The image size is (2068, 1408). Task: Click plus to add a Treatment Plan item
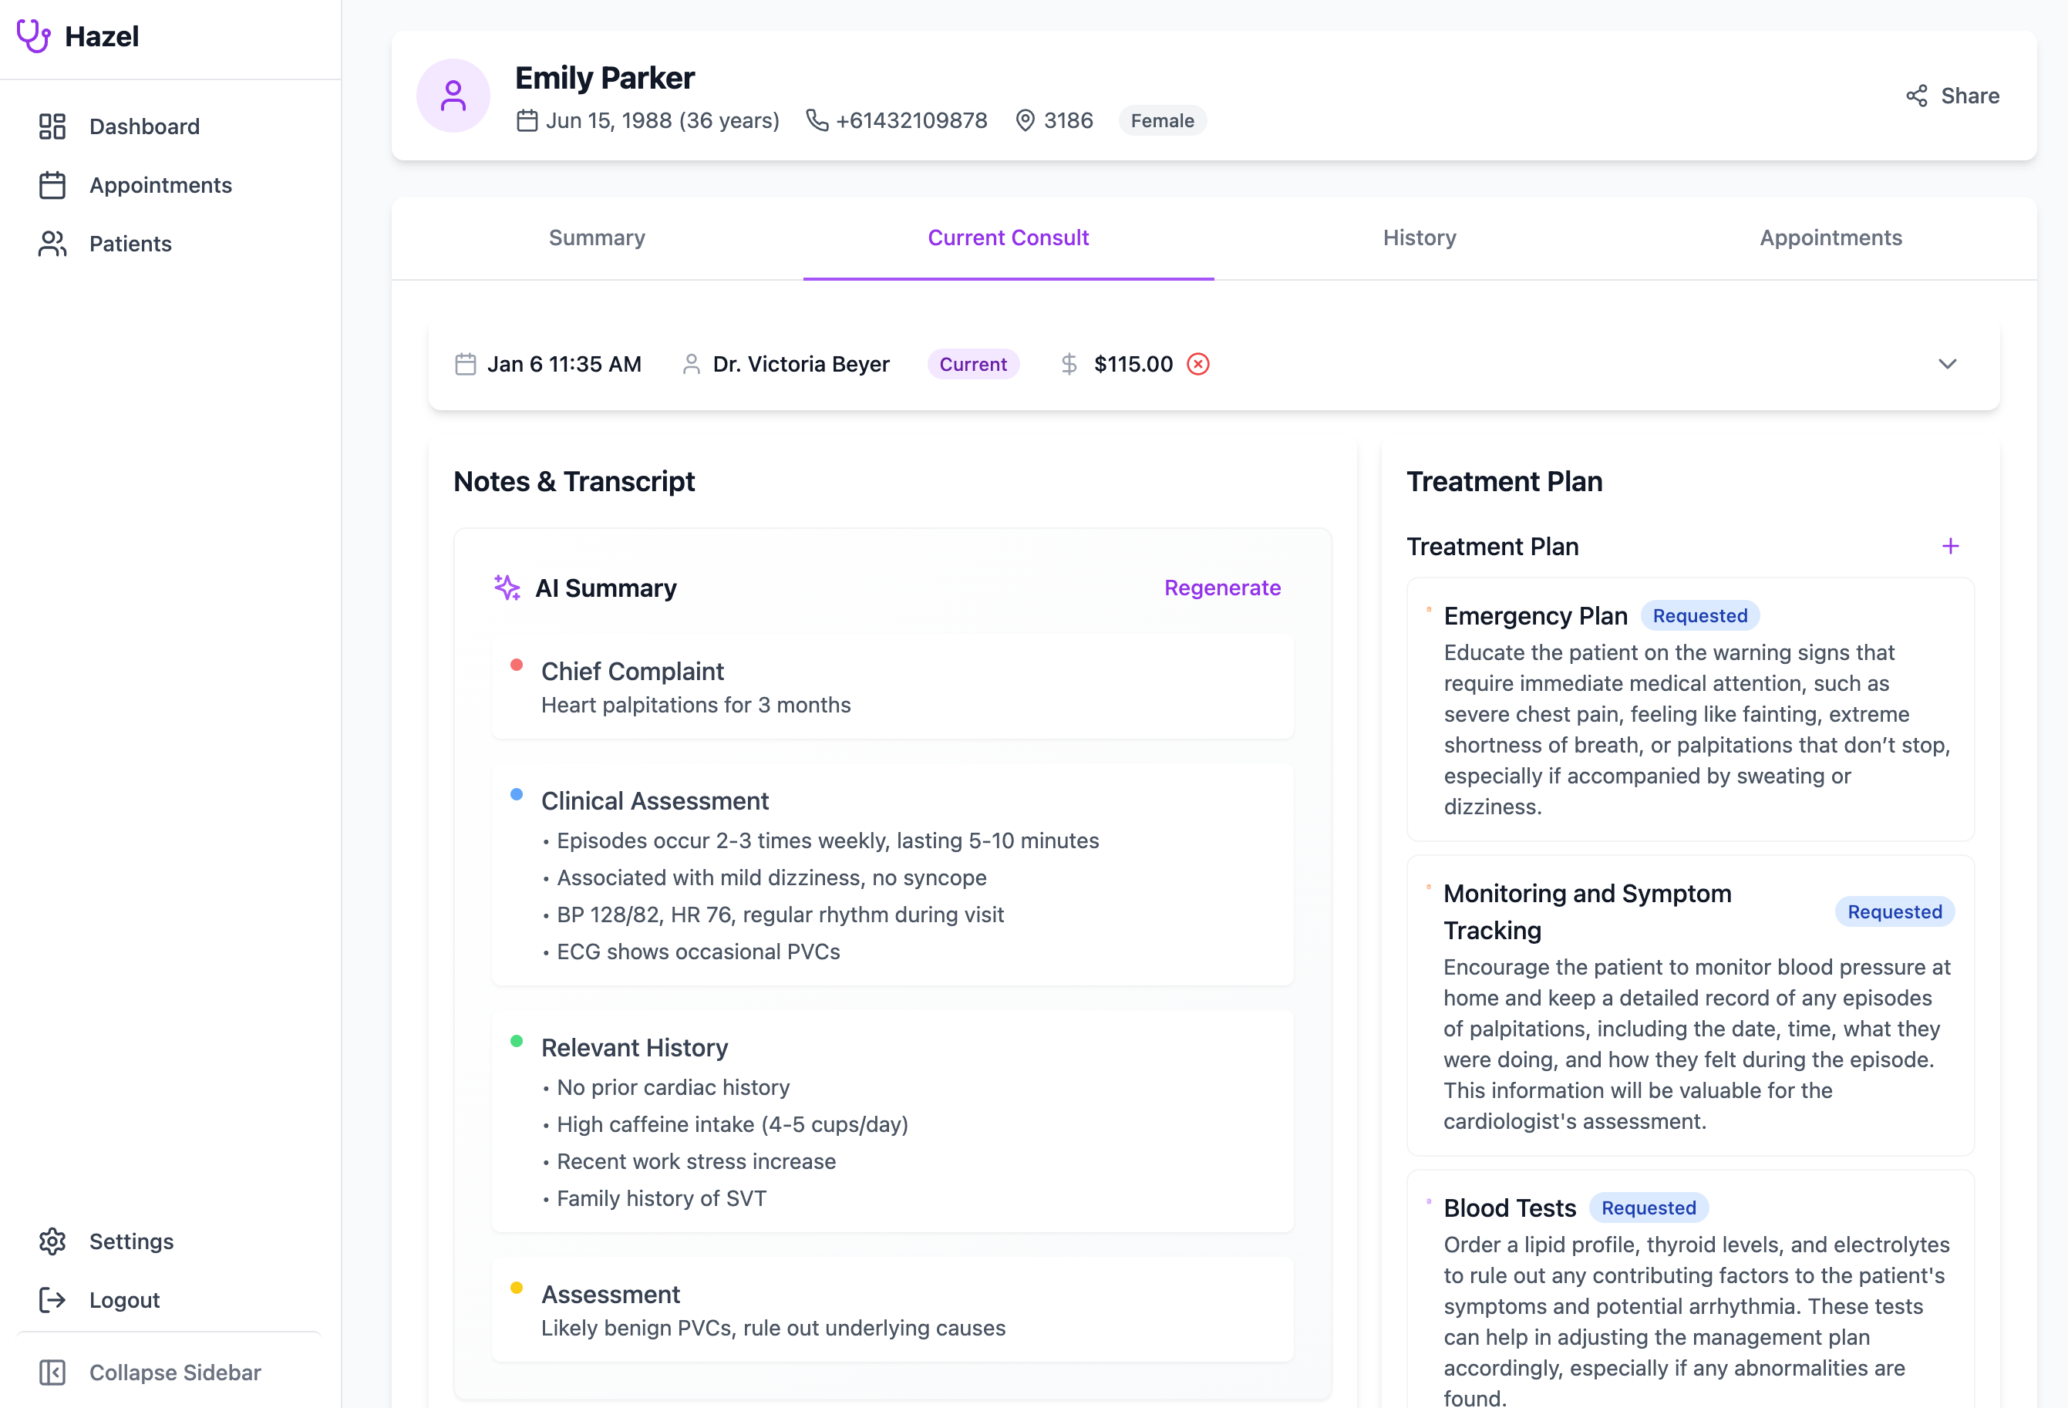tap(1950, 546)
